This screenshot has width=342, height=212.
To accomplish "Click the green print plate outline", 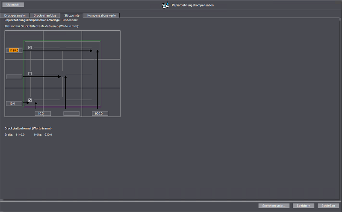I will point(101,72).
